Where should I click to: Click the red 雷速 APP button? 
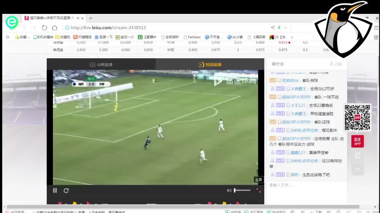(x=357, y=142)
